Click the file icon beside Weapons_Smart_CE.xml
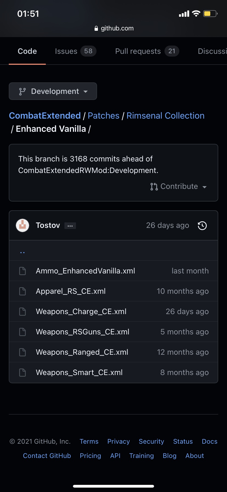227x492 pixels. click(x=22, y=373)
